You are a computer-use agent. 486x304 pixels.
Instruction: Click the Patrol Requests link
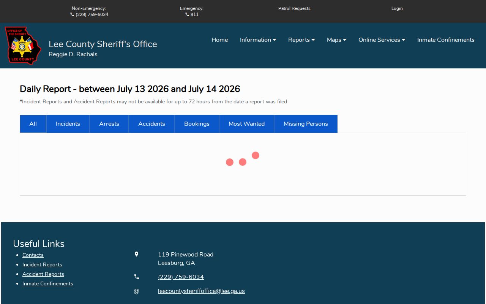coord(294,8)
